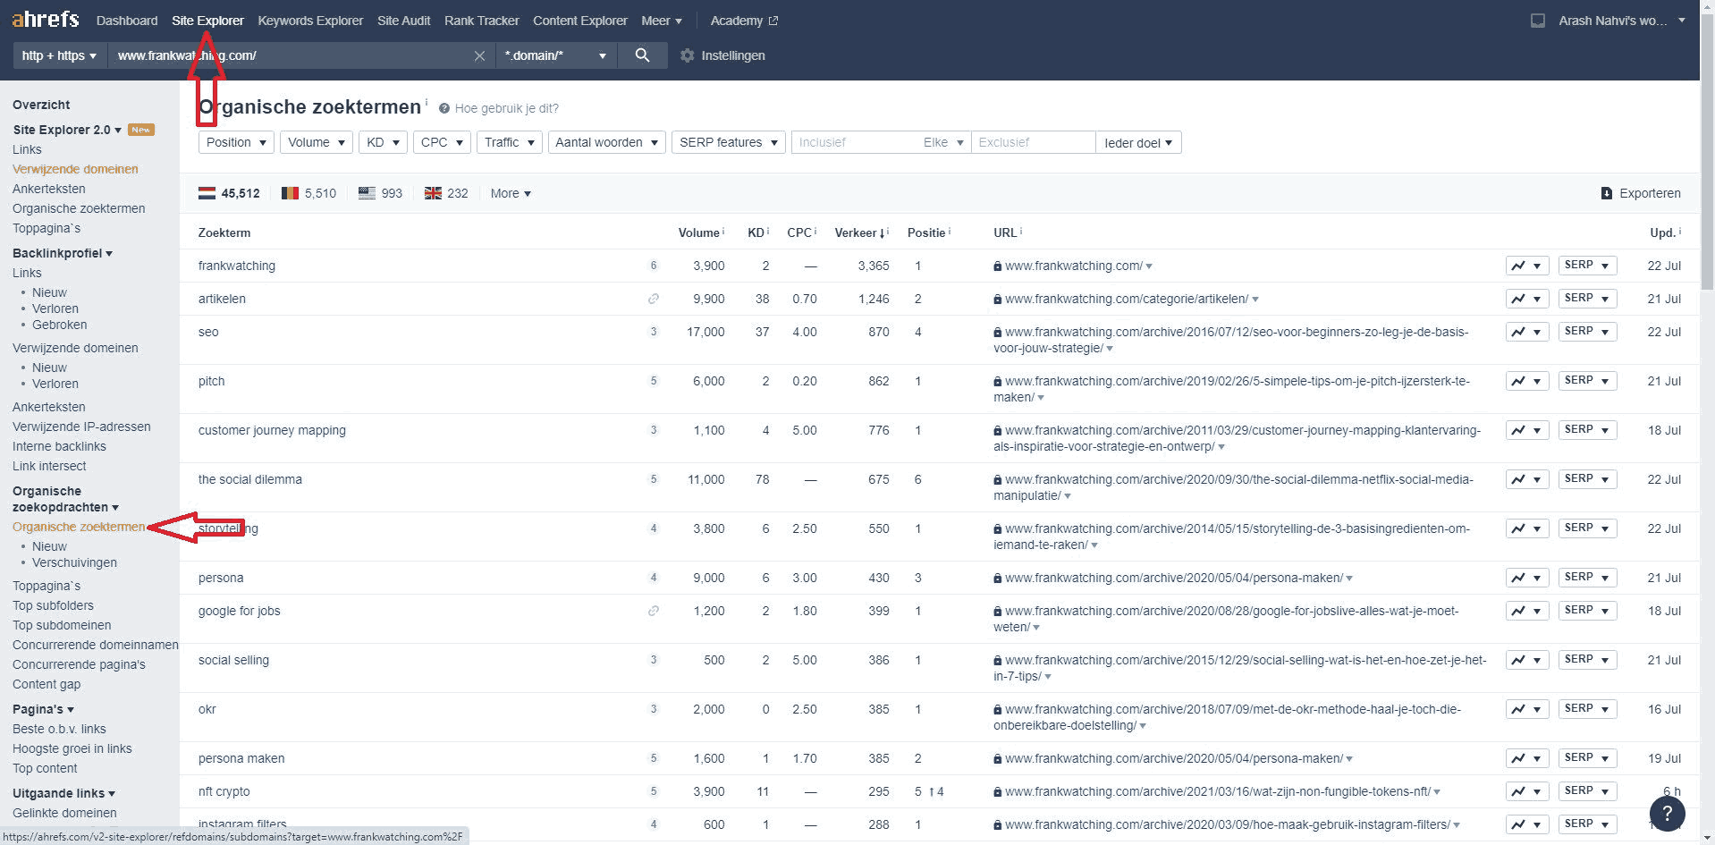Click SERP features badge 6 for frankwatching
Viewport: 1715px width, 845px height.
click(654, 266)
